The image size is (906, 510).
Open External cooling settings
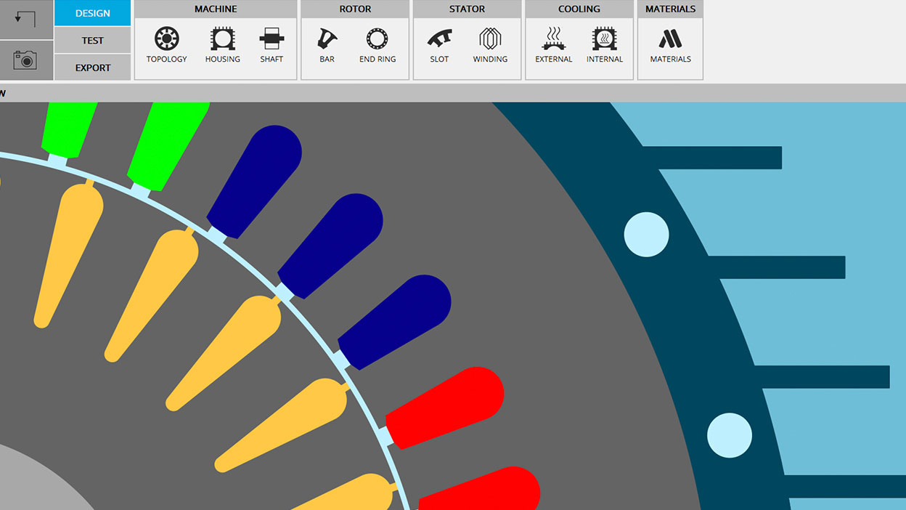pos(554,45)
